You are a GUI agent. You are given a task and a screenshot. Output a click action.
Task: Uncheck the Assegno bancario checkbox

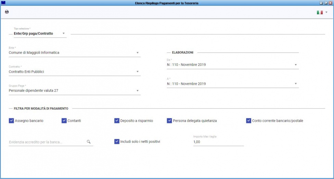point(11,121)
